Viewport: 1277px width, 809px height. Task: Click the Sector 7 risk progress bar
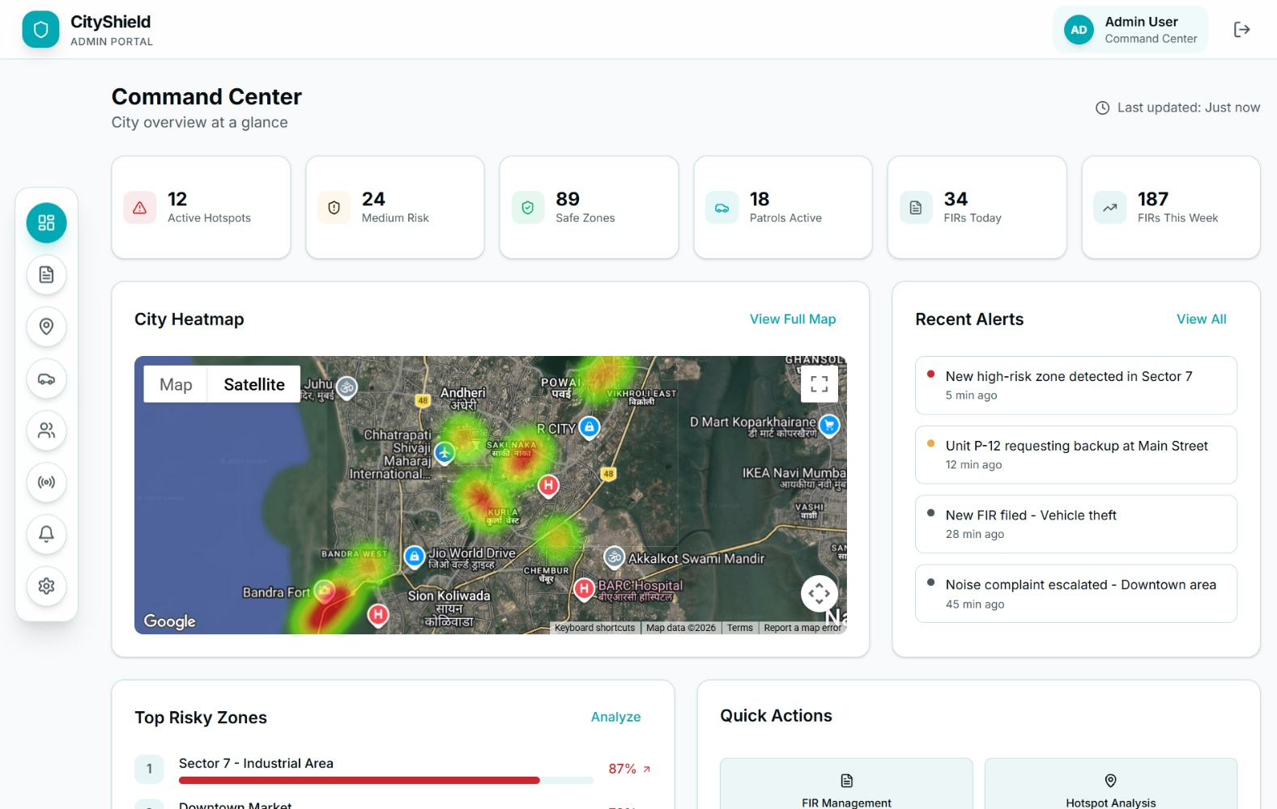point(386,781)
